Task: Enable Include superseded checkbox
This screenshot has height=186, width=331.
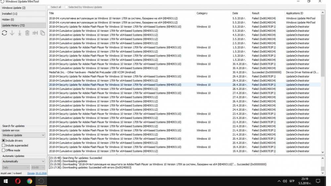Action: 3,145
